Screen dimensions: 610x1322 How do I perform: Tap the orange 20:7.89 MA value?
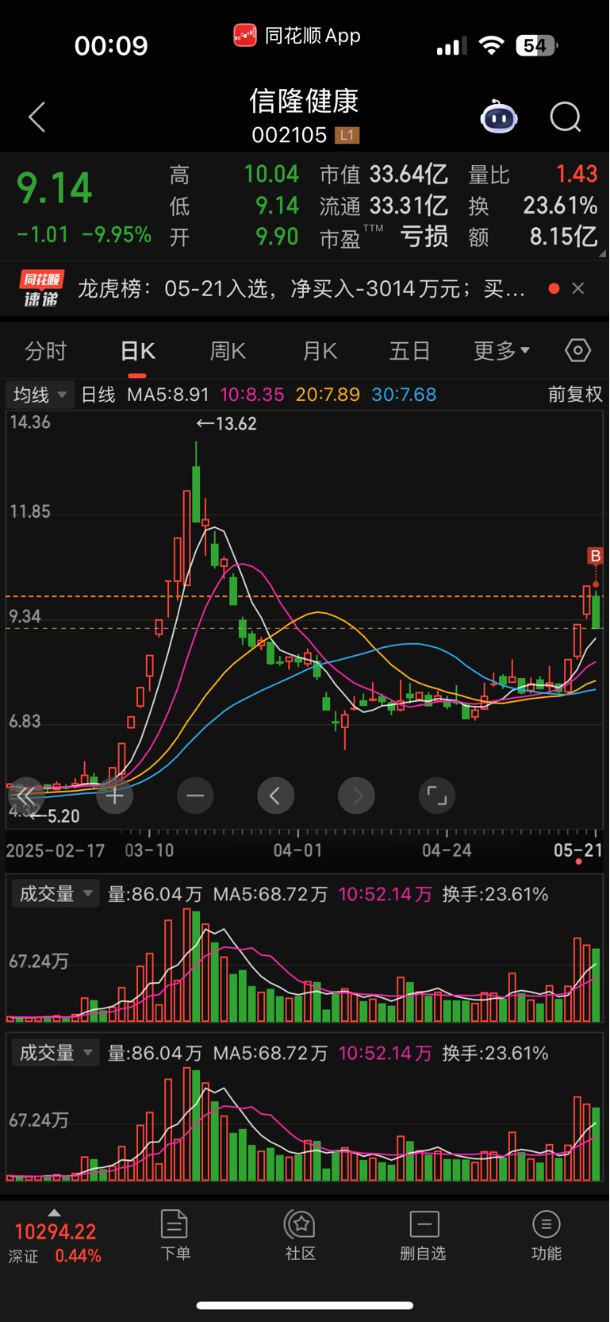[x=328, y=395]
